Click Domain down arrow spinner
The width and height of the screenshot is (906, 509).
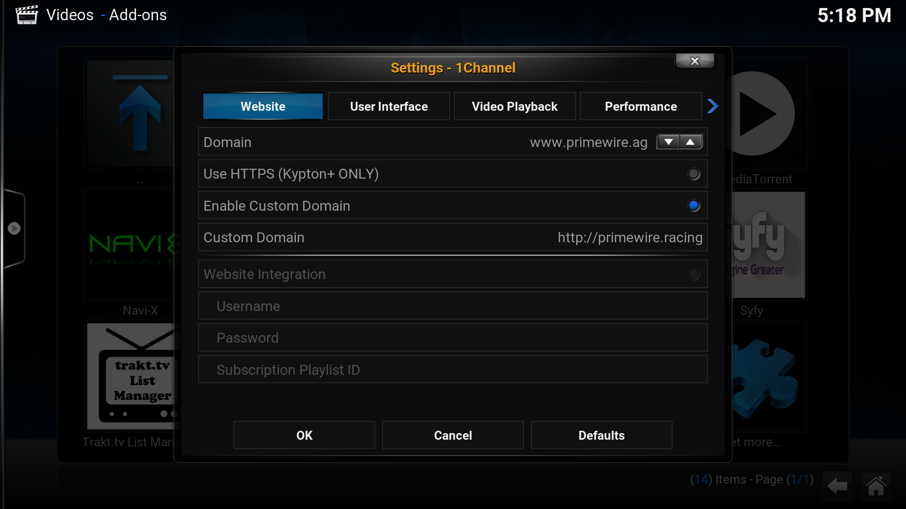(x=668, y=142)
